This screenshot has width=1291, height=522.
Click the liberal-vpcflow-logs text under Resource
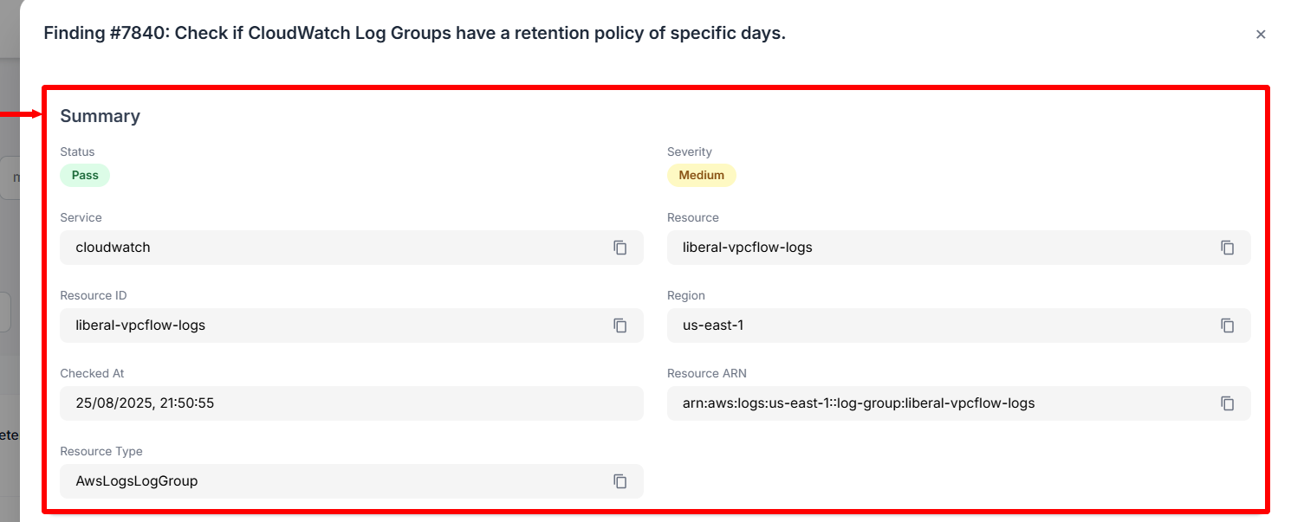747,248
